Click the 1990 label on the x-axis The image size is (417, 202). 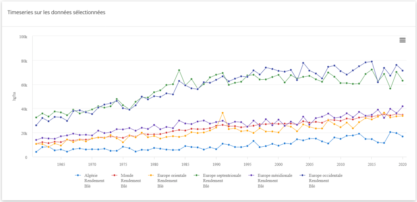coord(216,165)
